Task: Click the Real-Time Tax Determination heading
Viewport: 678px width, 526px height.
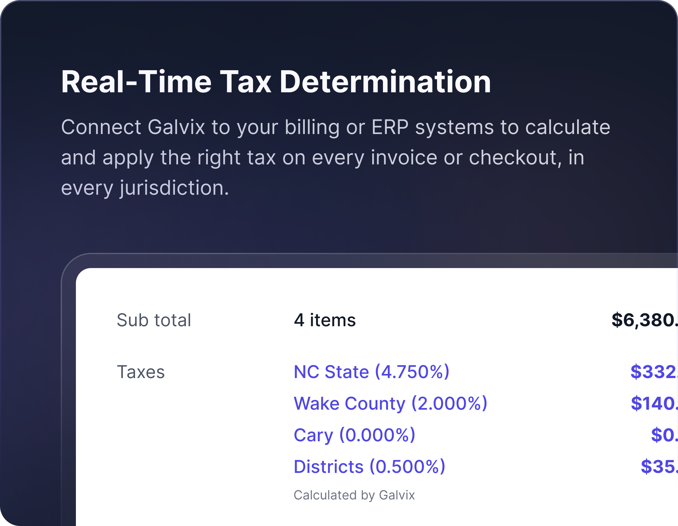Action: coord(276,82)
